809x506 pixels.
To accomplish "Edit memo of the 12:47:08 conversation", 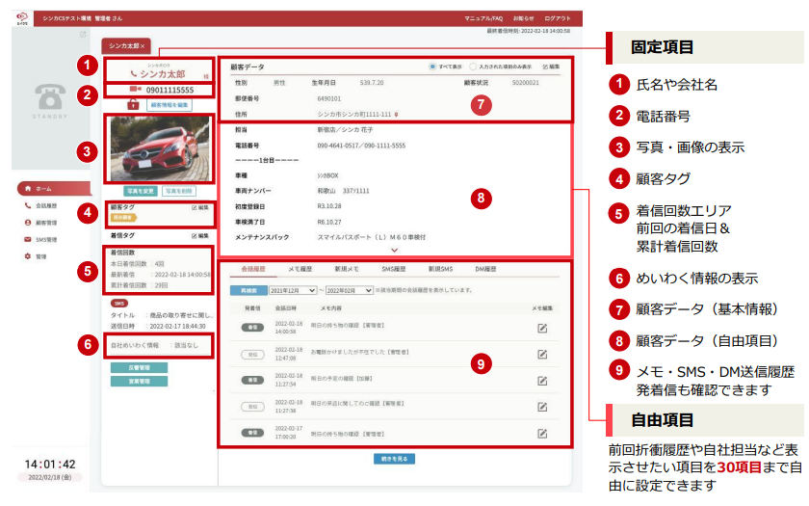I will (542, 354).
